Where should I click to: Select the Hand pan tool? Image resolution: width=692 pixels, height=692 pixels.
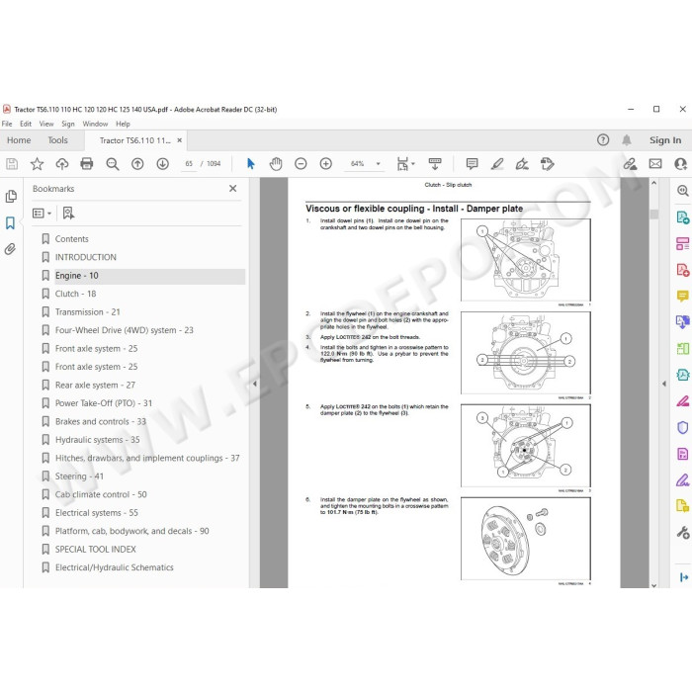[276, 164]
